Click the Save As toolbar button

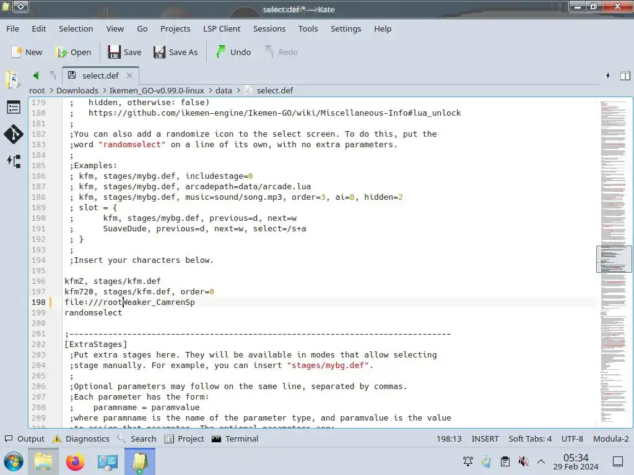pyautogui.click(x=175, y=52)
